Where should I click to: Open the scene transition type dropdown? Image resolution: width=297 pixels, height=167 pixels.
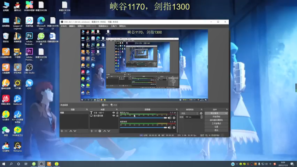click(189, 113)
